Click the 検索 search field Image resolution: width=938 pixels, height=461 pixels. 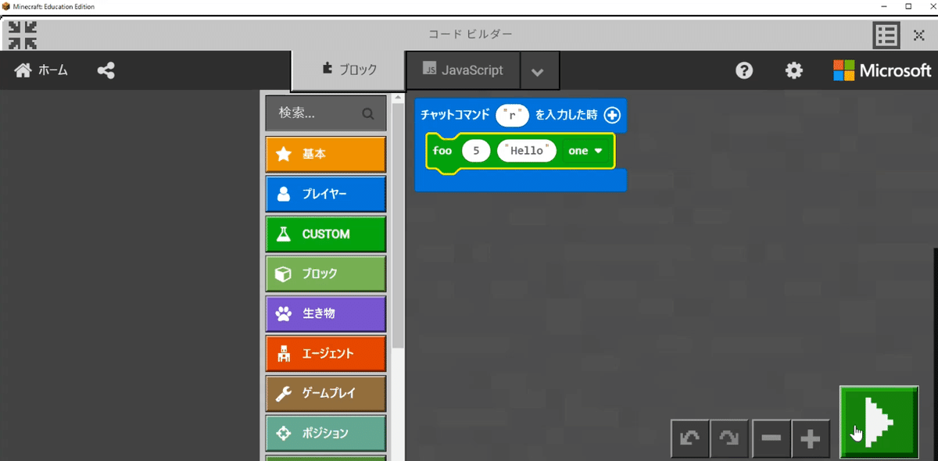[x=326, y=113]
